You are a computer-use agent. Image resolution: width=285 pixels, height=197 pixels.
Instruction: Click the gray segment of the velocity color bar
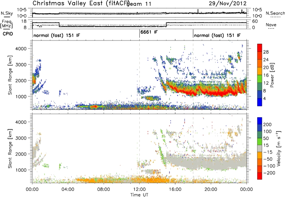(x=260, y=148)
